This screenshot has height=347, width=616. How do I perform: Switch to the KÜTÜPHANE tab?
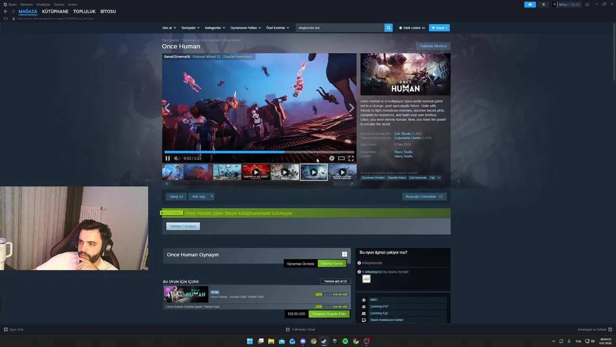click(55, 11)
